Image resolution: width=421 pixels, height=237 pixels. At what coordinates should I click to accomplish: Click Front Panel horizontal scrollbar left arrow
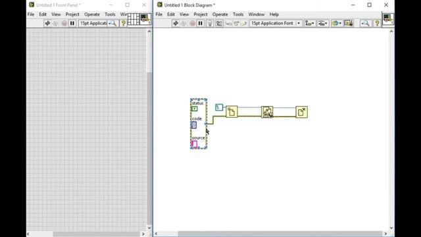pyautogui.click(x=28, y=234)
